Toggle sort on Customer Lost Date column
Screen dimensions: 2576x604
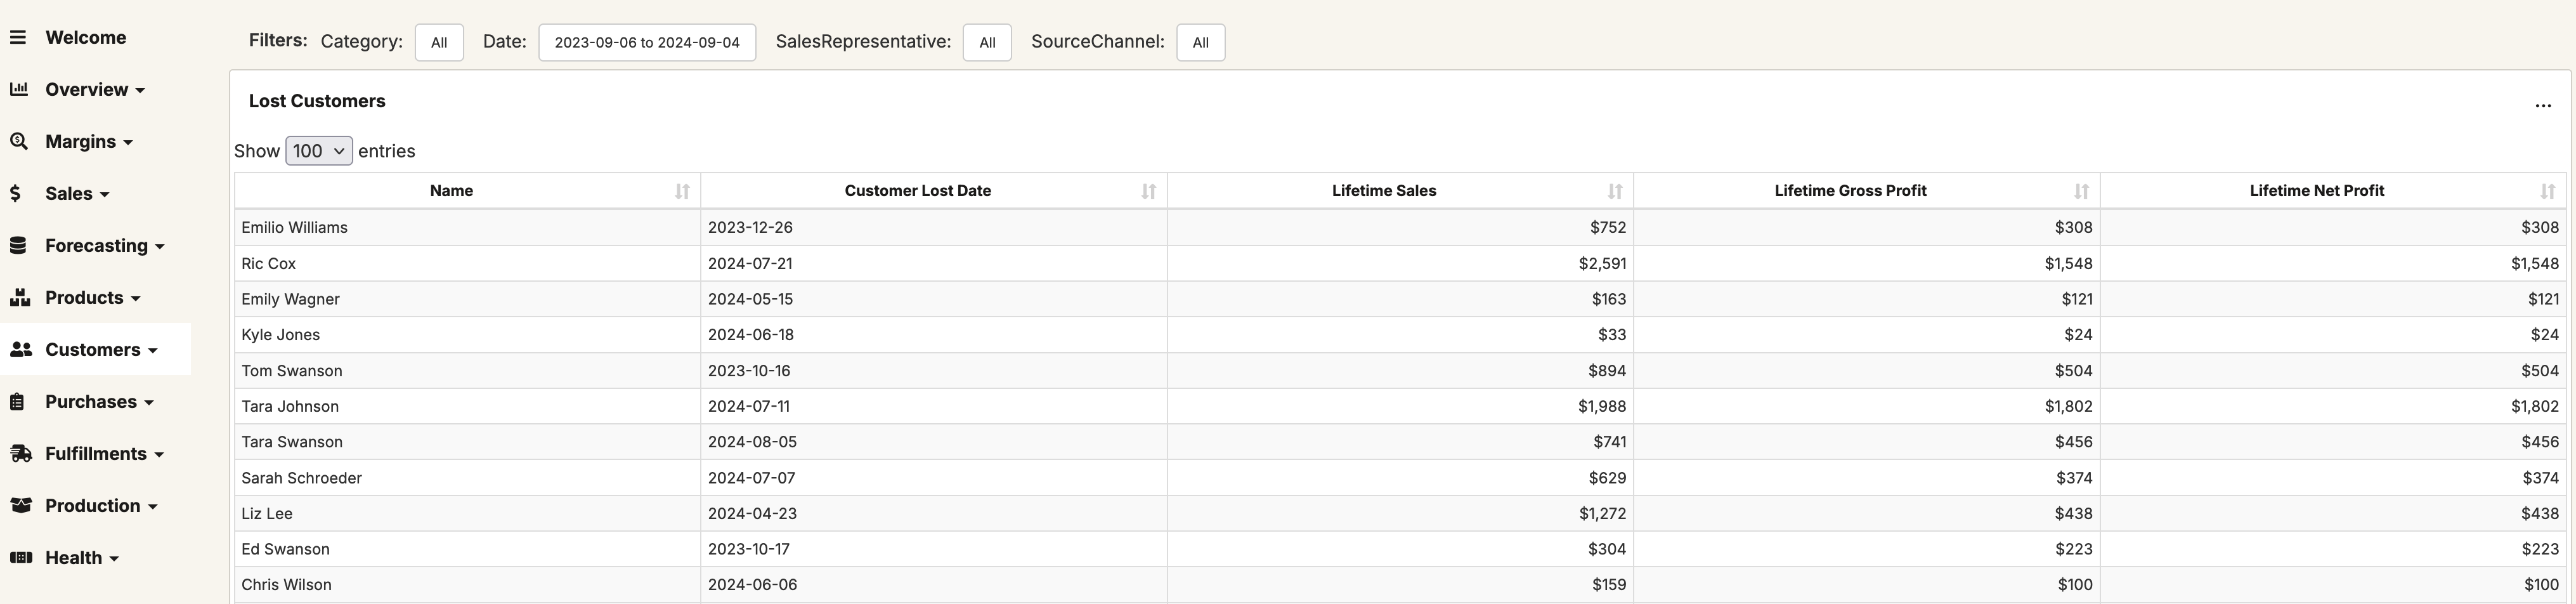tap(1148, 191)
